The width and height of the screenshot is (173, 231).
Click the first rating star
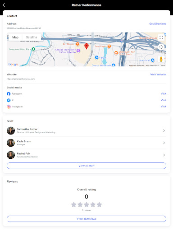click(74, 204)
